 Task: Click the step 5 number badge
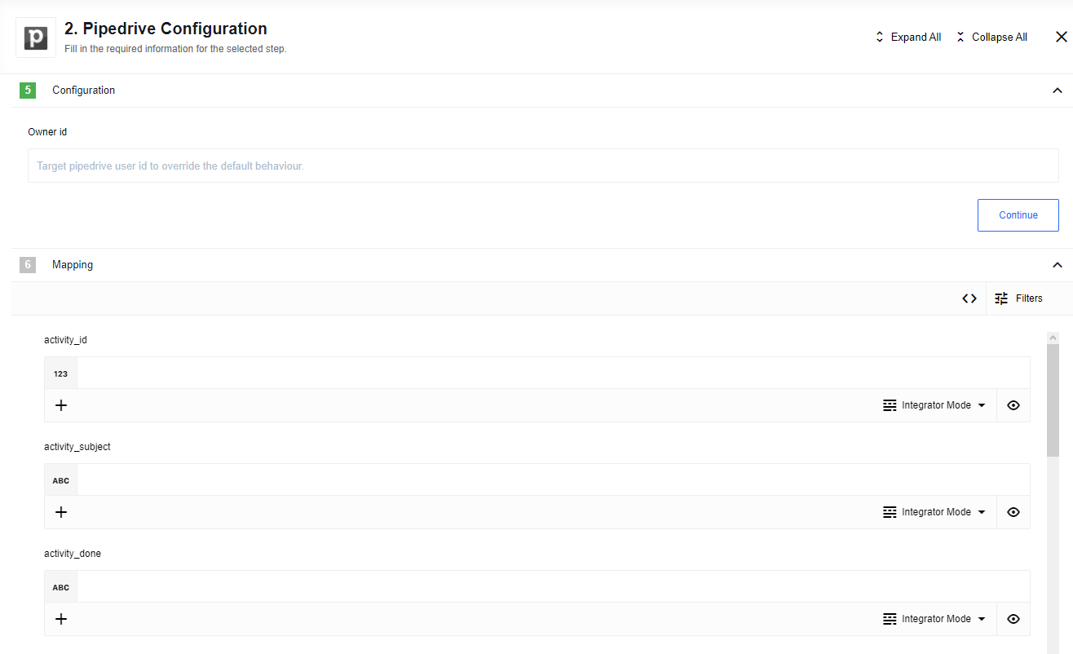pyautogui.click(x=28, y=91)
